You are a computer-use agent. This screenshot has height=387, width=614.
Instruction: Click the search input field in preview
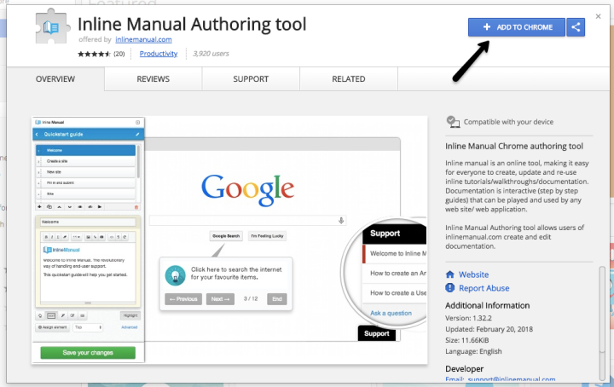(247, 220)
